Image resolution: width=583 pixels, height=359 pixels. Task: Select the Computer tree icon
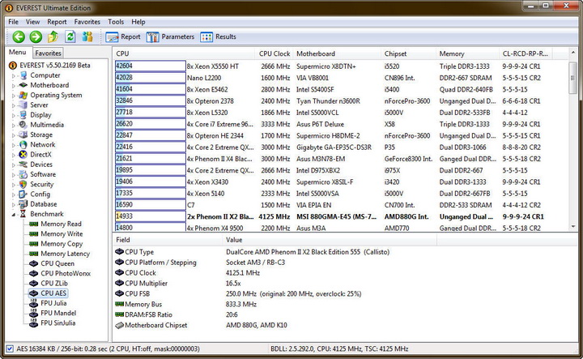coord(23,75)
